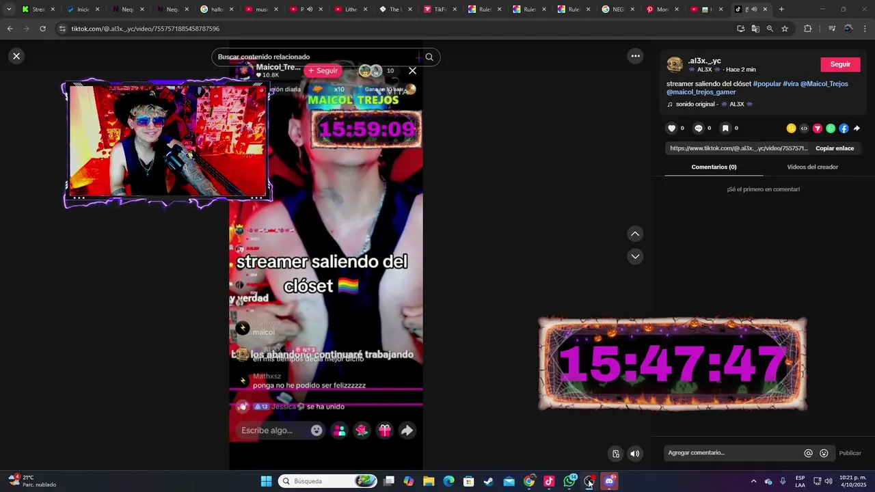
Task: Open the Windows Start menu
Action: click(266, 481)
